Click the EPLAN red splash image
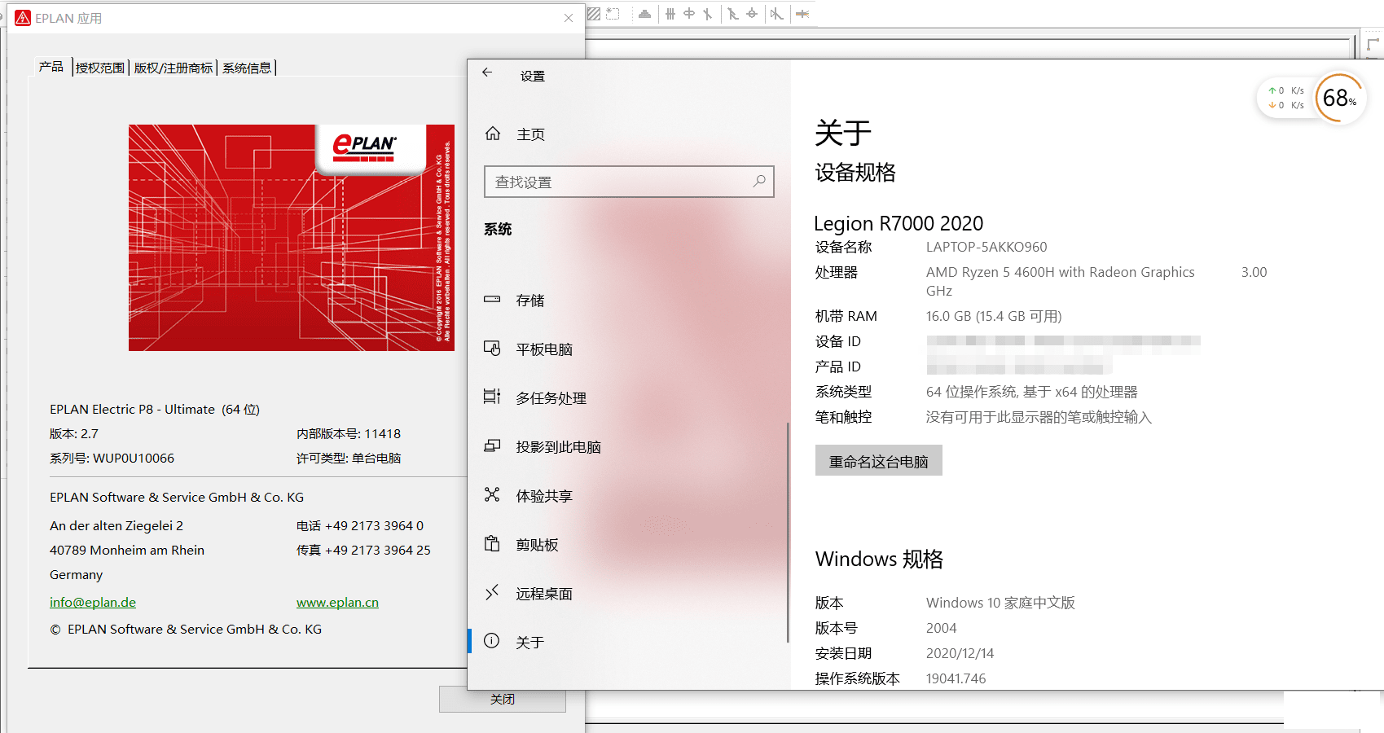The image size is (1384, 733). coord(292,238)
